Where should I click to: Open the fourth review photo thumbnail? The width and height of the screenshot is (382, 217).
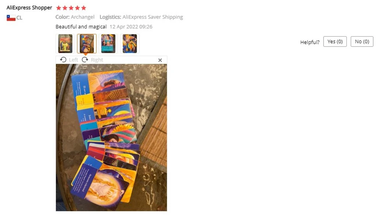(129, 43)
